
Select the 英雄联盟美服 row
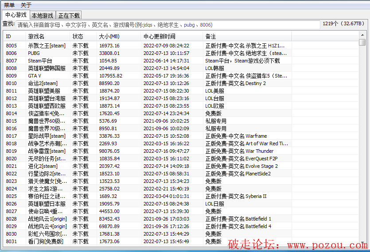(181, 91)
